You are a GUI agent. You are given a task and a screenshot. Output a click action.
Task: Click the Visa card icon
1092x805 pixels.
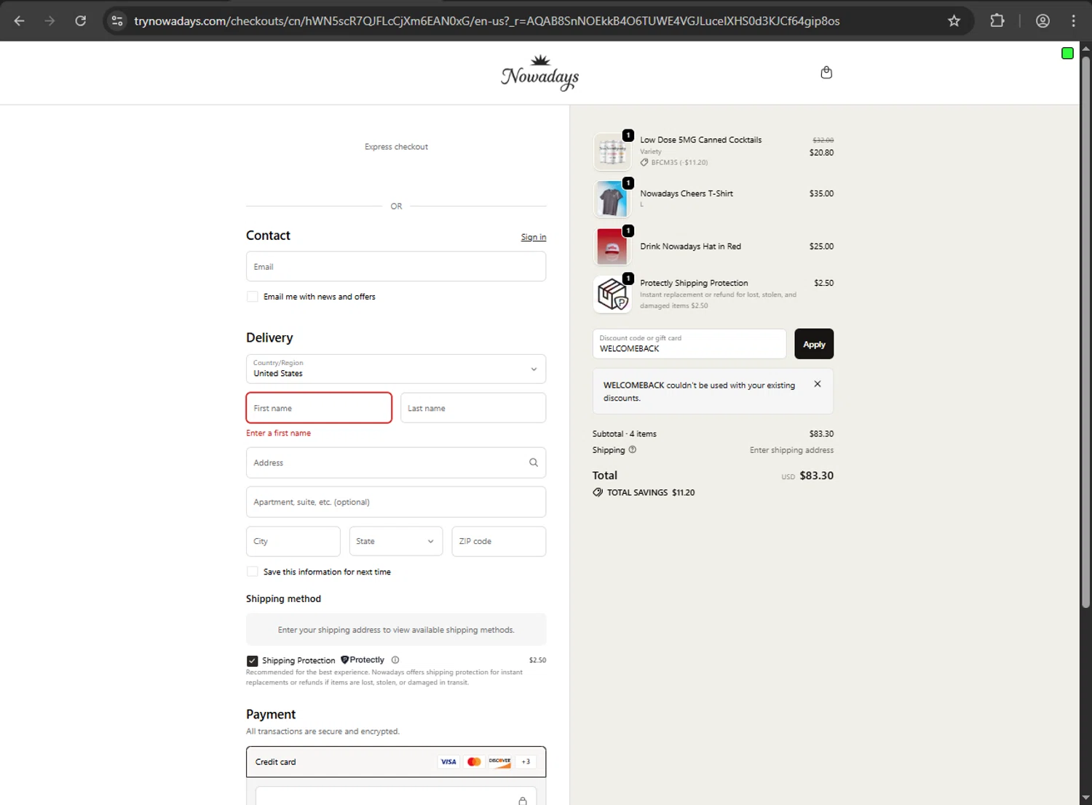click(448, 762)
